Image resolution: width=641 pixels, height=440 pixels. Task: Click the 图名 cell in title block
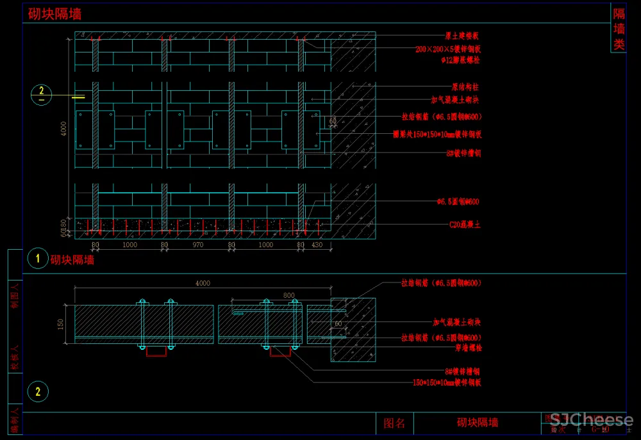point(394,423)
